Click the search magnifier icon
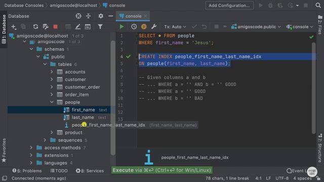324x182 pixels. (x=318, y=6)
